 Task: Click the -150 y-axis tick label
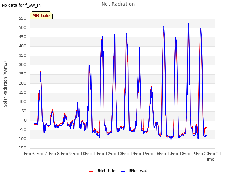click(x=22, y=148)
